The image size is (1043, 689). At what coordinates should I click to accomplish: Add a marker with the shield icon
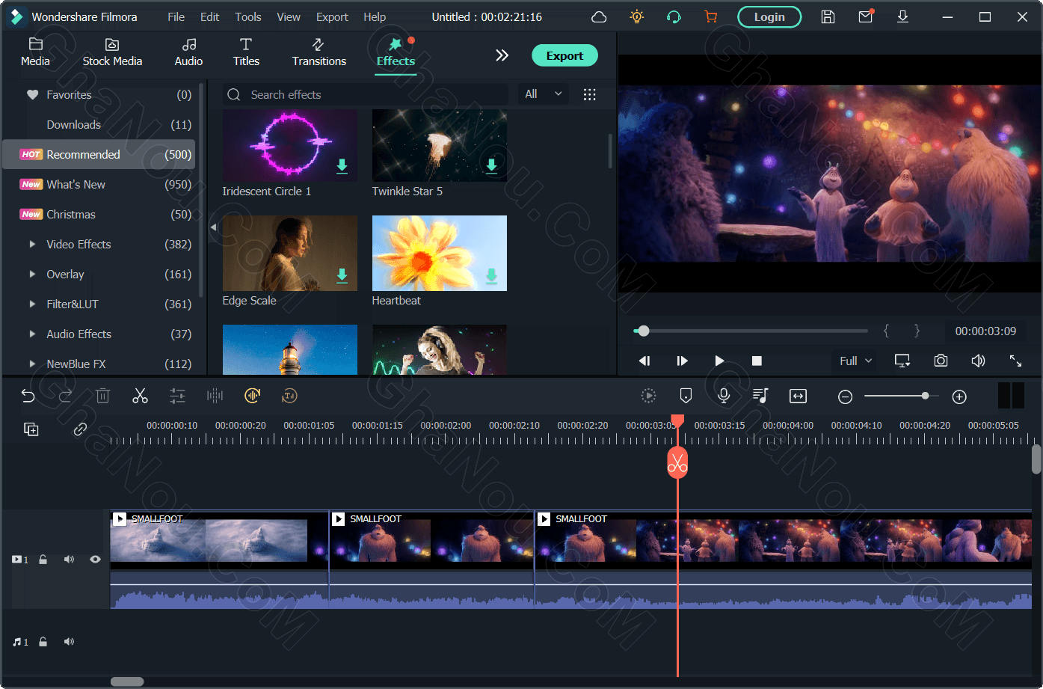pyautogui.click(x=686, y=396)
